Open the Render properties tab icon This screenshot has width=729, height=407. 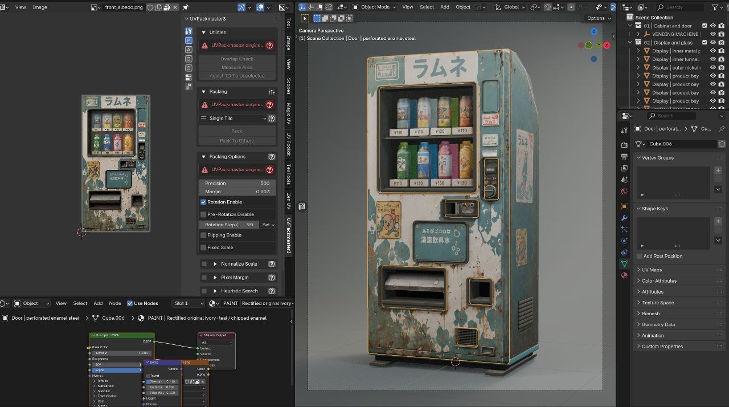[624, 145]
